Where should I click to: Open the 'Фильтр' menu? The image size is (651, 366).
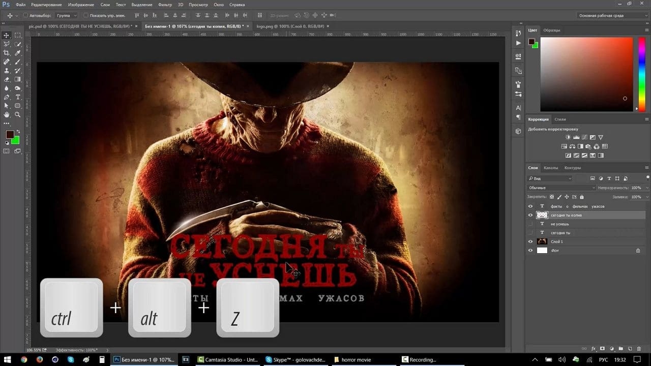click(x=165, y=5)
